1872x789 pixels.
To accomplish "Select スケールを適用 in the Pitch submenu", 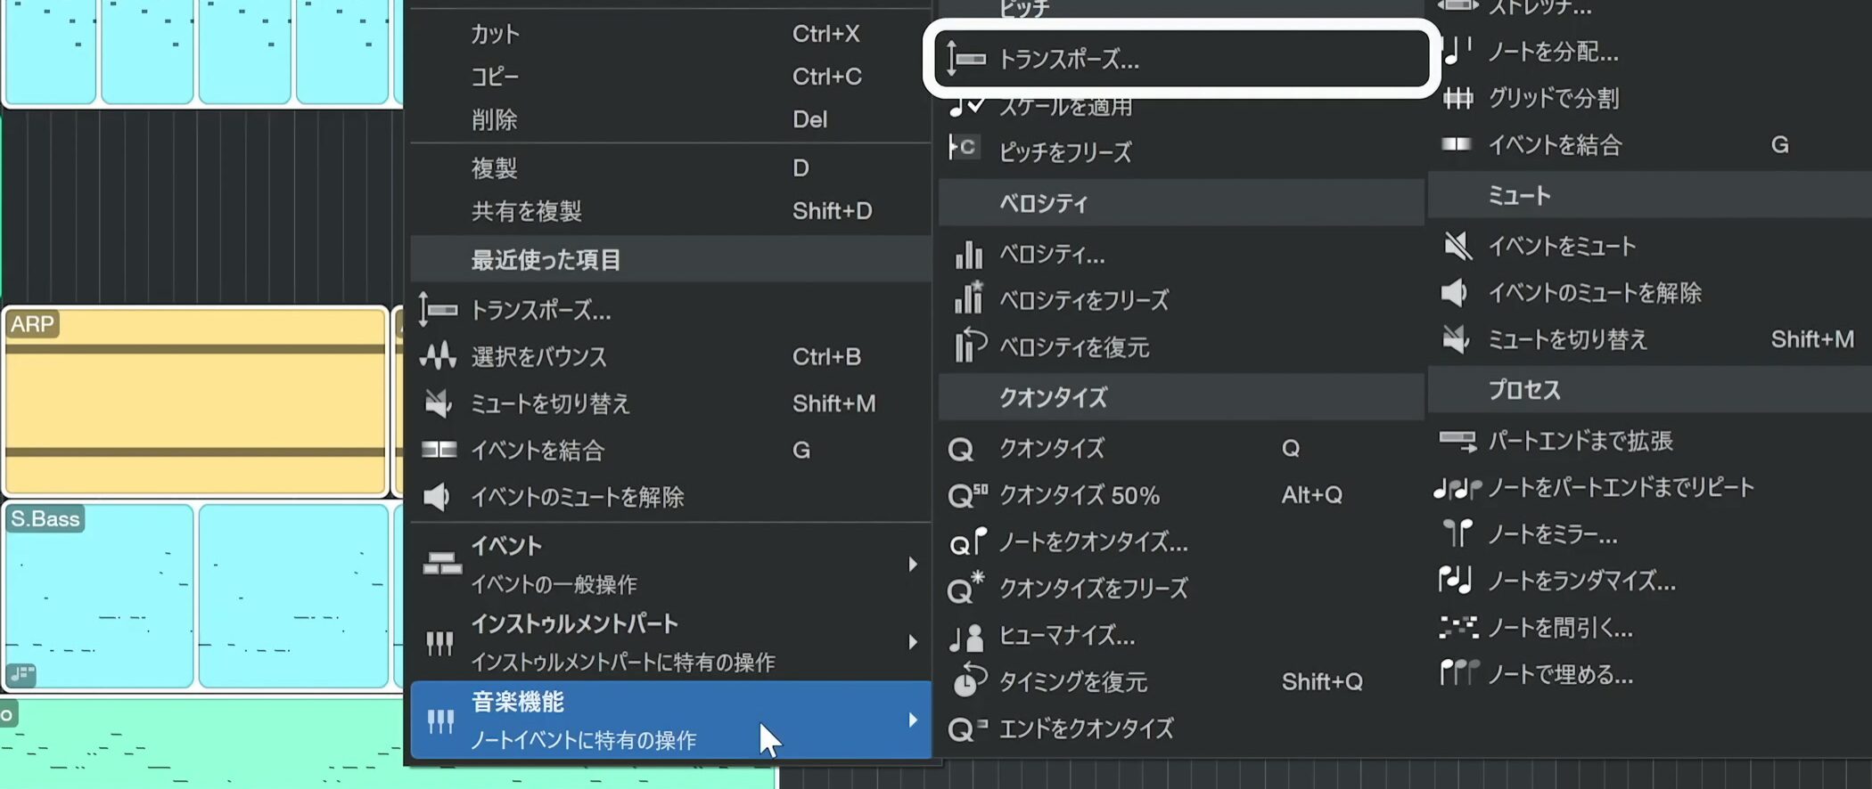I will (1065, 107).
